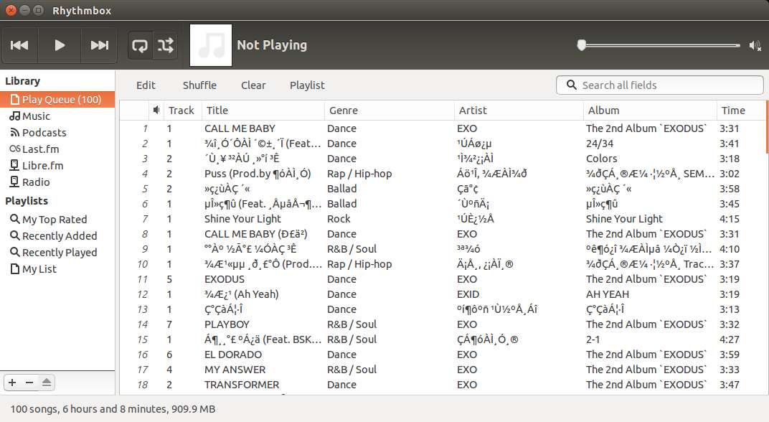Click the 3:45 time value
This screenshot has height=422, width=769.
click(730, 204)
